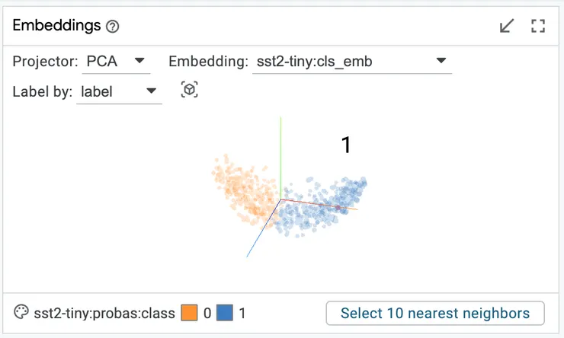This screenshot has width=564, height=338.
Task: Click the "Label by:" field label
Action: tap(43, 92)
